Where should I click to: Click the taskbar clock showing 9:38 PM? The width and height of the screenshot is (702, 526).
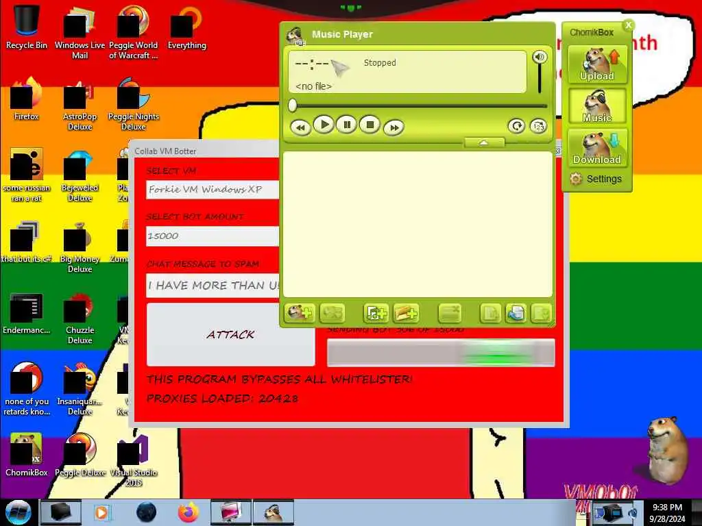coord(667,513)
